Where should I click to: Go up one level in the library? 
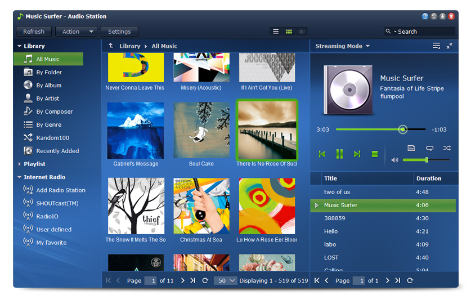tap(111, 46)
